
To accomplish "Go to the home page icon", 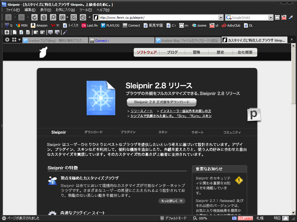I will point(44,18).
